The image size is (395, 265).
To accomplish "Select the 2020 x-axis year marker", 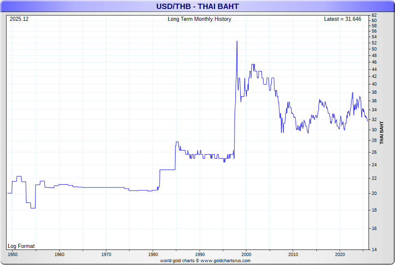I will [x=340, y=254].
